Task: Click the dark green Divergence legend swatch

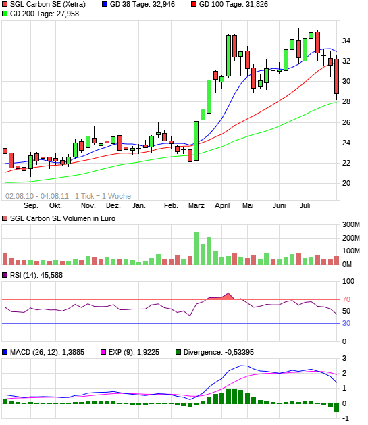Action: (x=178, y=352)
